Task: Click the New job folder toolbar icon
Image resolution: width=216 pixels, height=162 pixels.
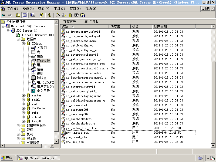Action: coord(83,15)
